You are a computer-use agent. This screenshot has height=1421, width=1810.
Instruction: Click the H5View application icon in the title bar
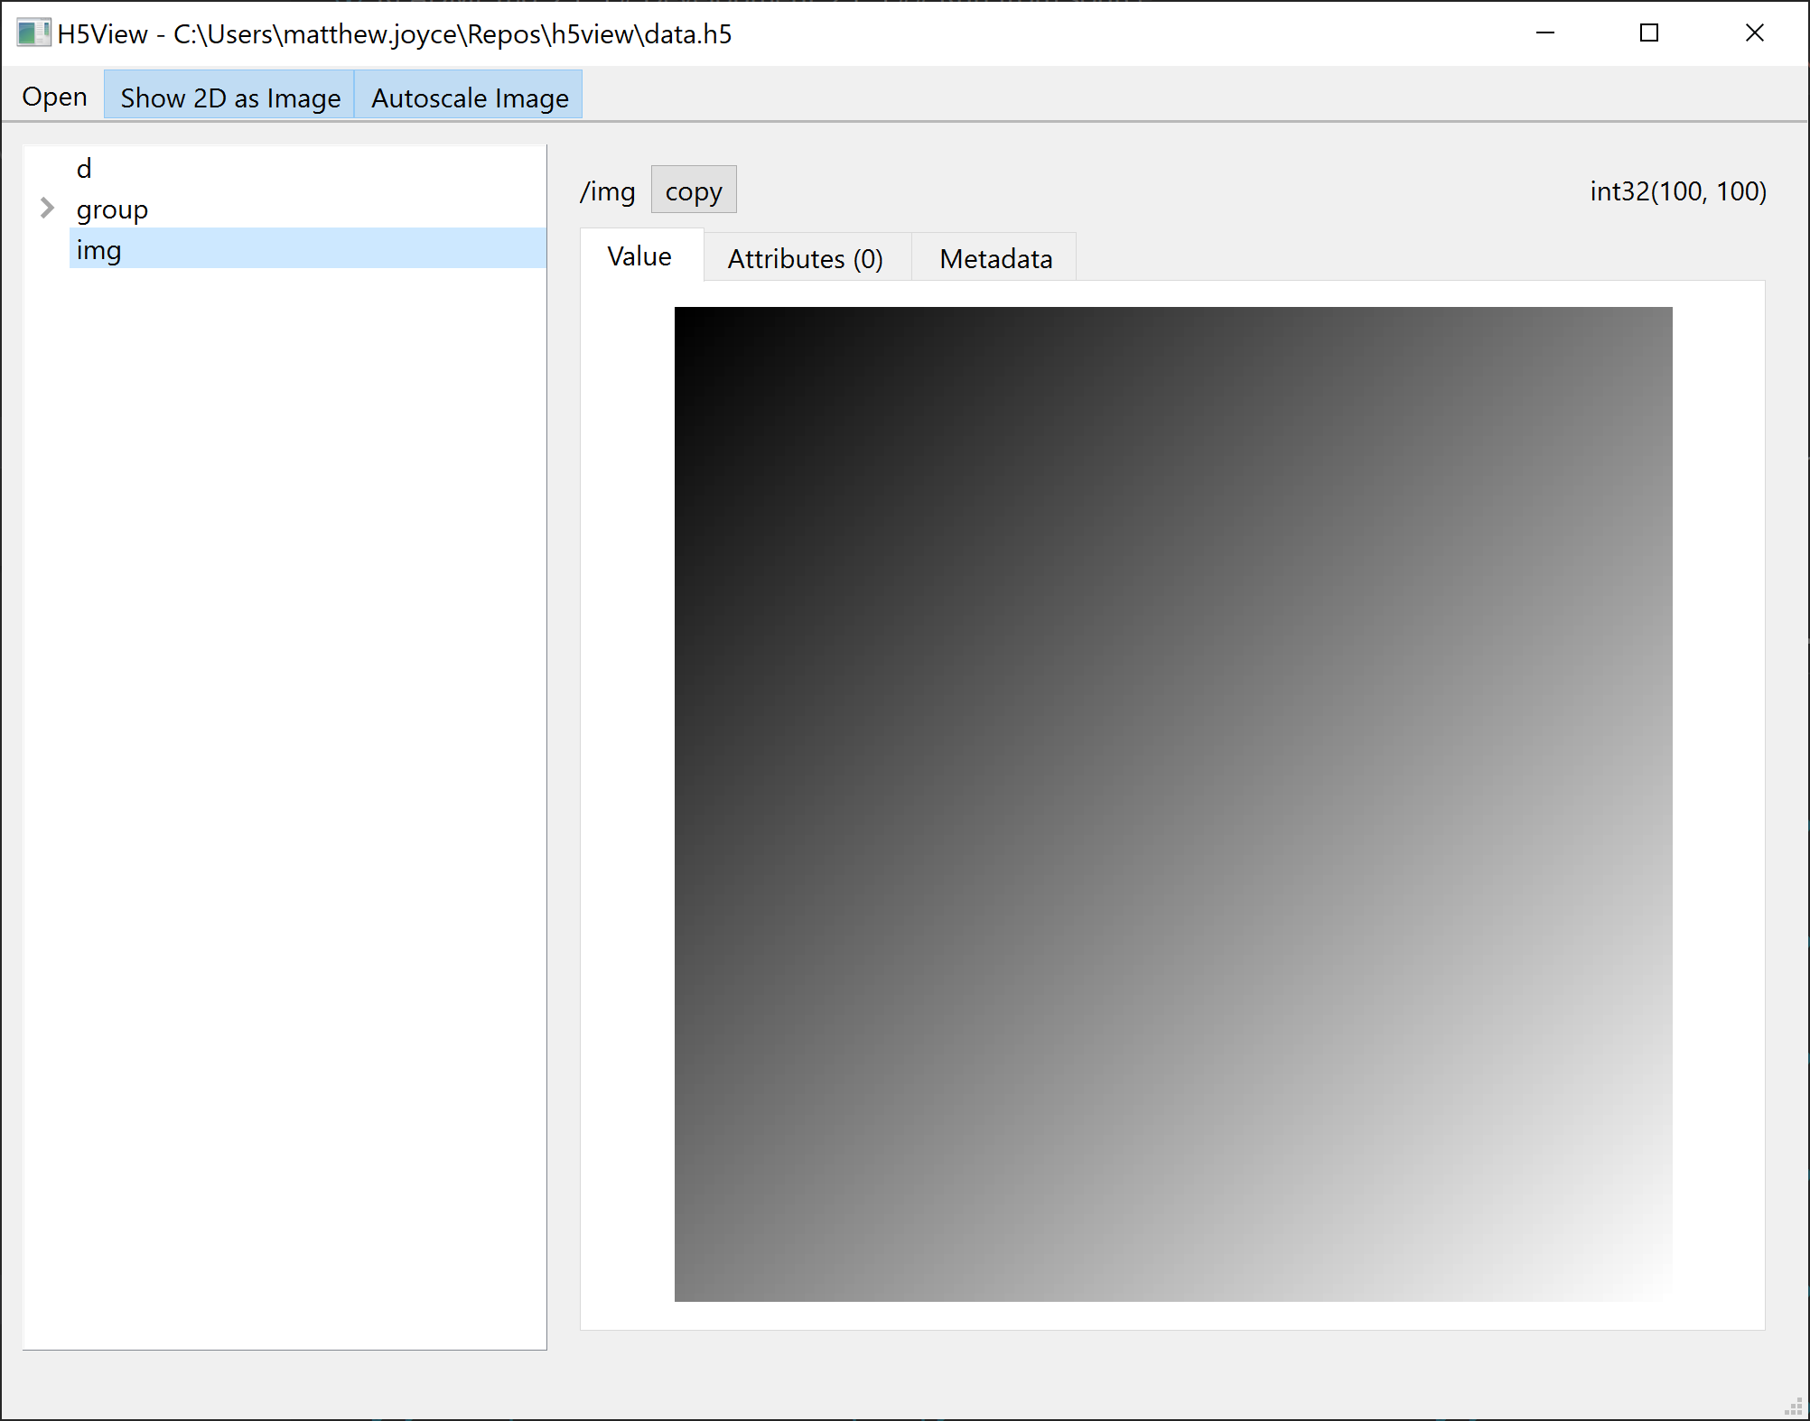tap(34, 33)
